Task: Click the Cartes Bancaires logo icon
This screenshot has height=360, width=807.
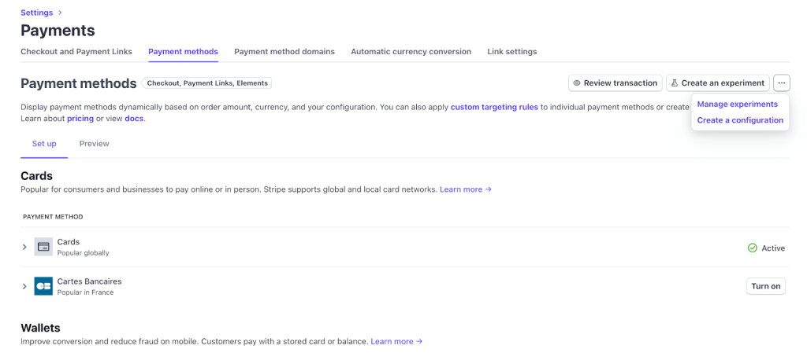Action: coord(43,286)
